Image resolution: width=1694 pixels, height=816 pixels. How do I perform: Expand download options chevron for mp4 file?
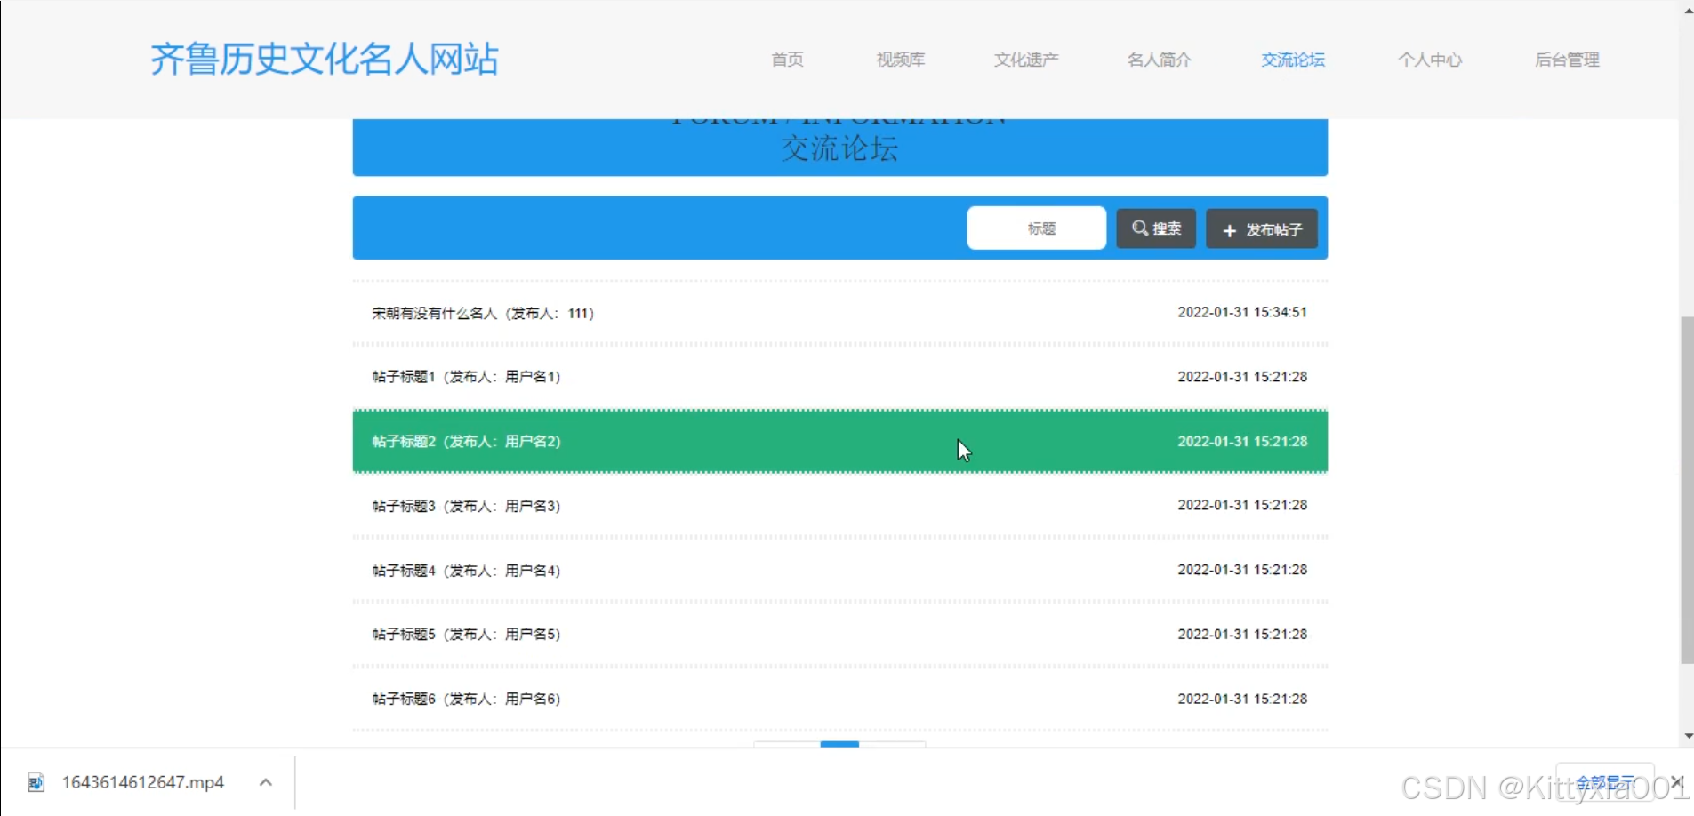[265, 782]
